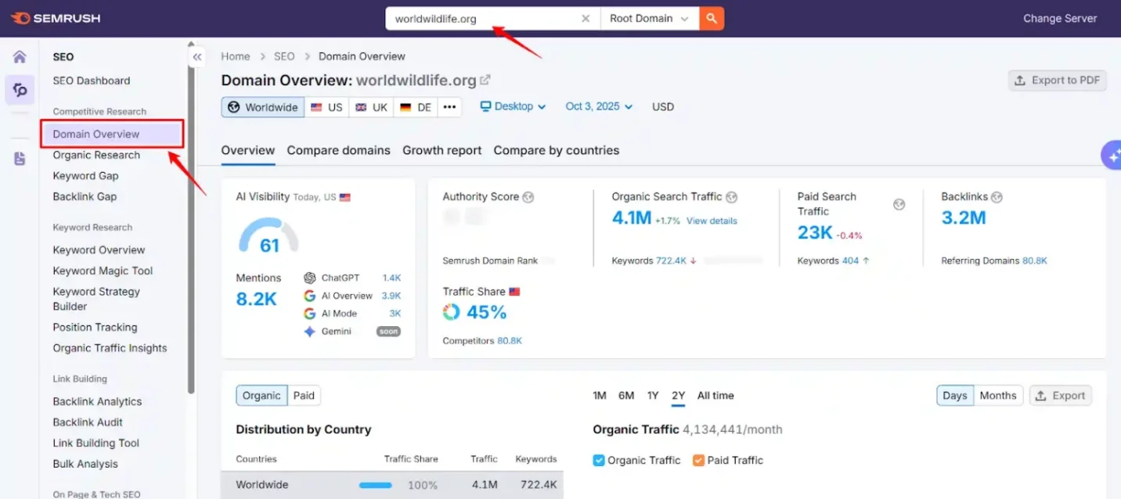The height and width of the screenshot is (499, 1121).
Task: Set time range to 6M
Action: point(626,396)
